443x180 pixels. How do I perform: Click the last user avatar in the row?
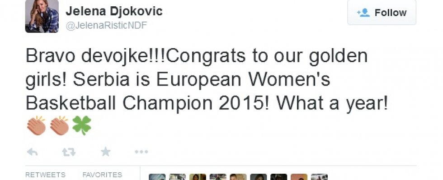(x=319, y=177)
